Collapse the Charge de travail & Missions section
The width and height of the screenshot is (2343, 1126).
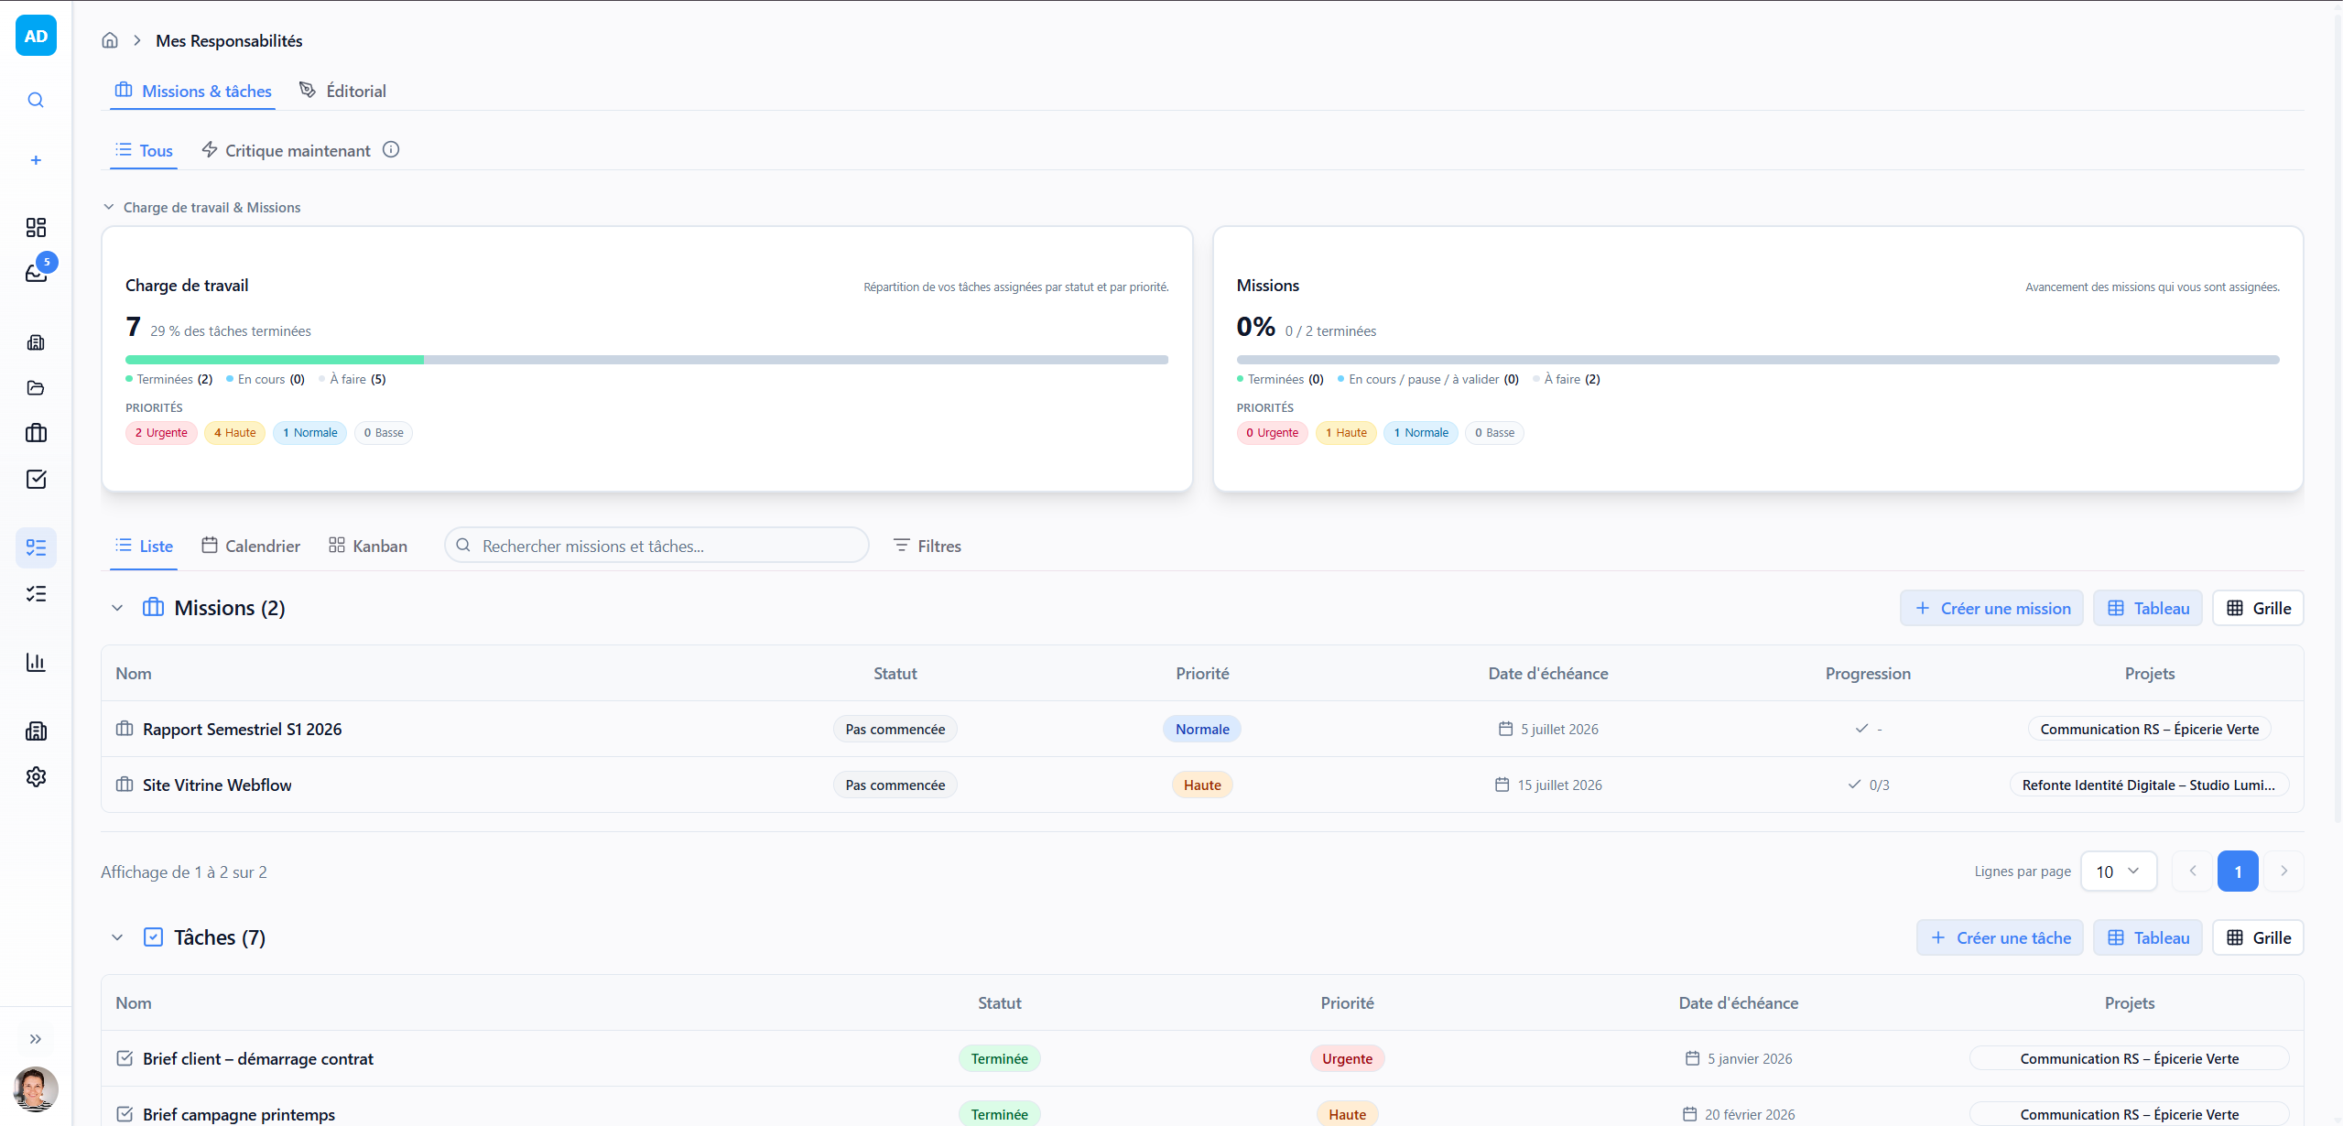click(109, 207)
